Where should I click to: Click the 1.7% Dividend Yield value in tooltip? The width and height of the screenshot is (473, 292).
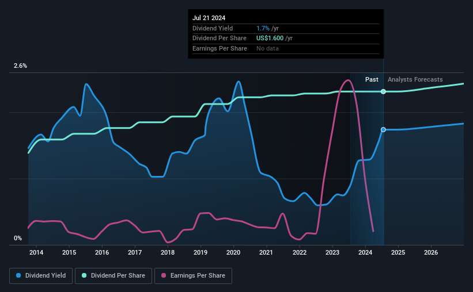(x=263, y=28)
